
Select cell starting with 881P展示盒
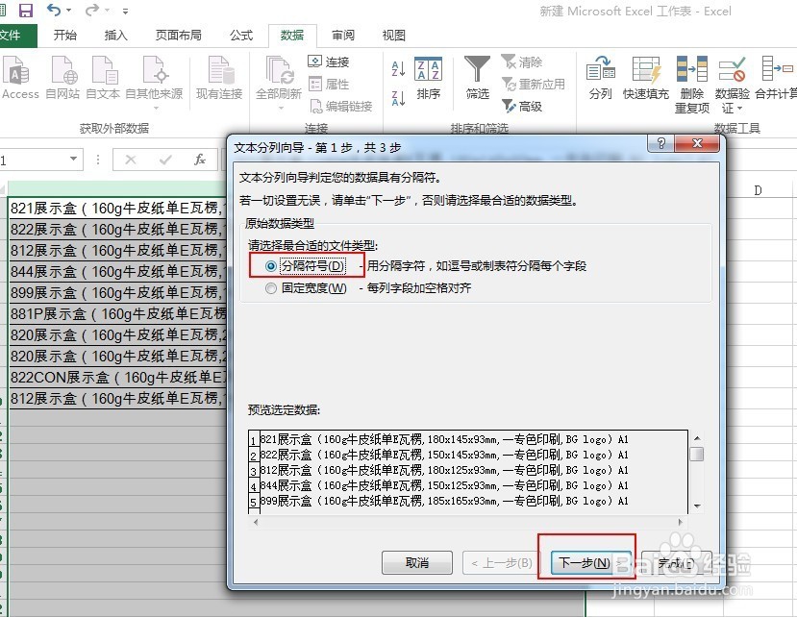pyautogui.click(x=118, y=314)
